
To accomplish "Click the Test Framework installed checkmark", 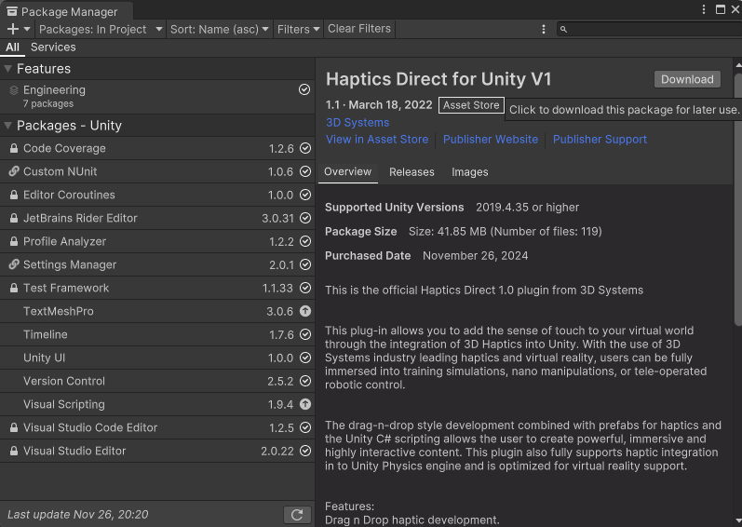I will 305,288.
